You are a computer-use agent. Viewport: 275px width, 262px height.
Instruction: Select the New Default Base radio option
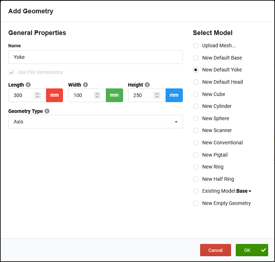point(195,58)
